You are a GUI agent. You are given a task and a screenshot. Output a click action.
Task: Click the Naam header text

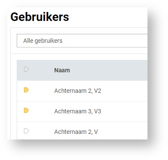pos(62,70)
